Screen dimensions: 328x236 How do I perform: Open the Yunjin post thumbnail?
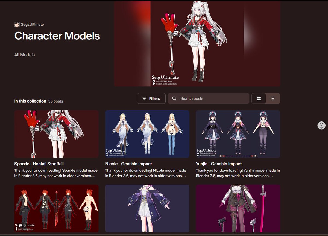(238, 134)
